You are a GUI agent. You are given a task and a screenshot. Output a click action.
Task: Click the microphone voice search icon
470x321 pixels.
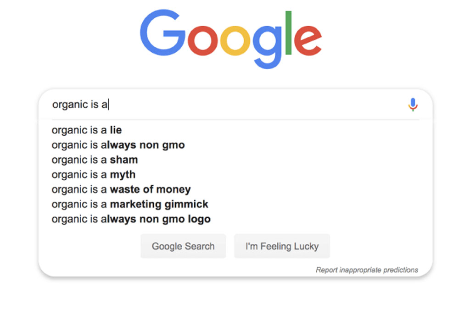click(413, 105)
